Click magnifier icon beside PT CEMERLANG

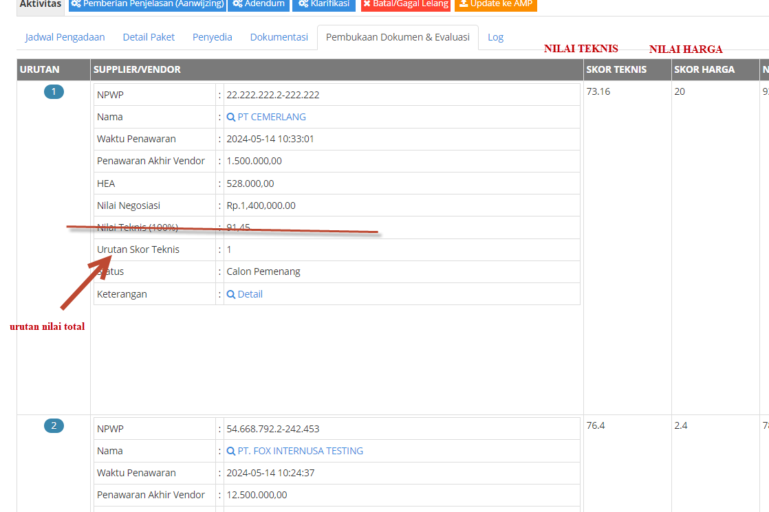(231, 118)
